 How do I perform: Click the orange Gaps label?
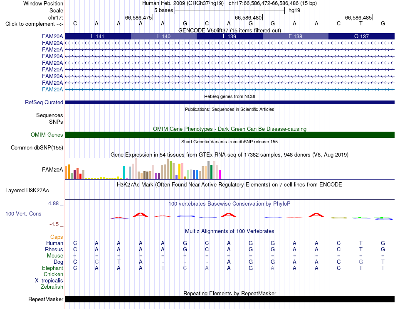click(57, 237)
